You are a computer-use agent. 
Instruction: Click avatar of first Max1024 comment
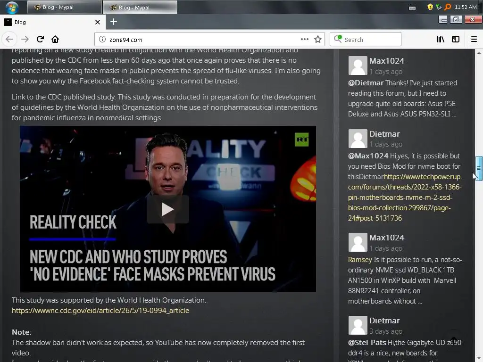[x=358, y=65]
